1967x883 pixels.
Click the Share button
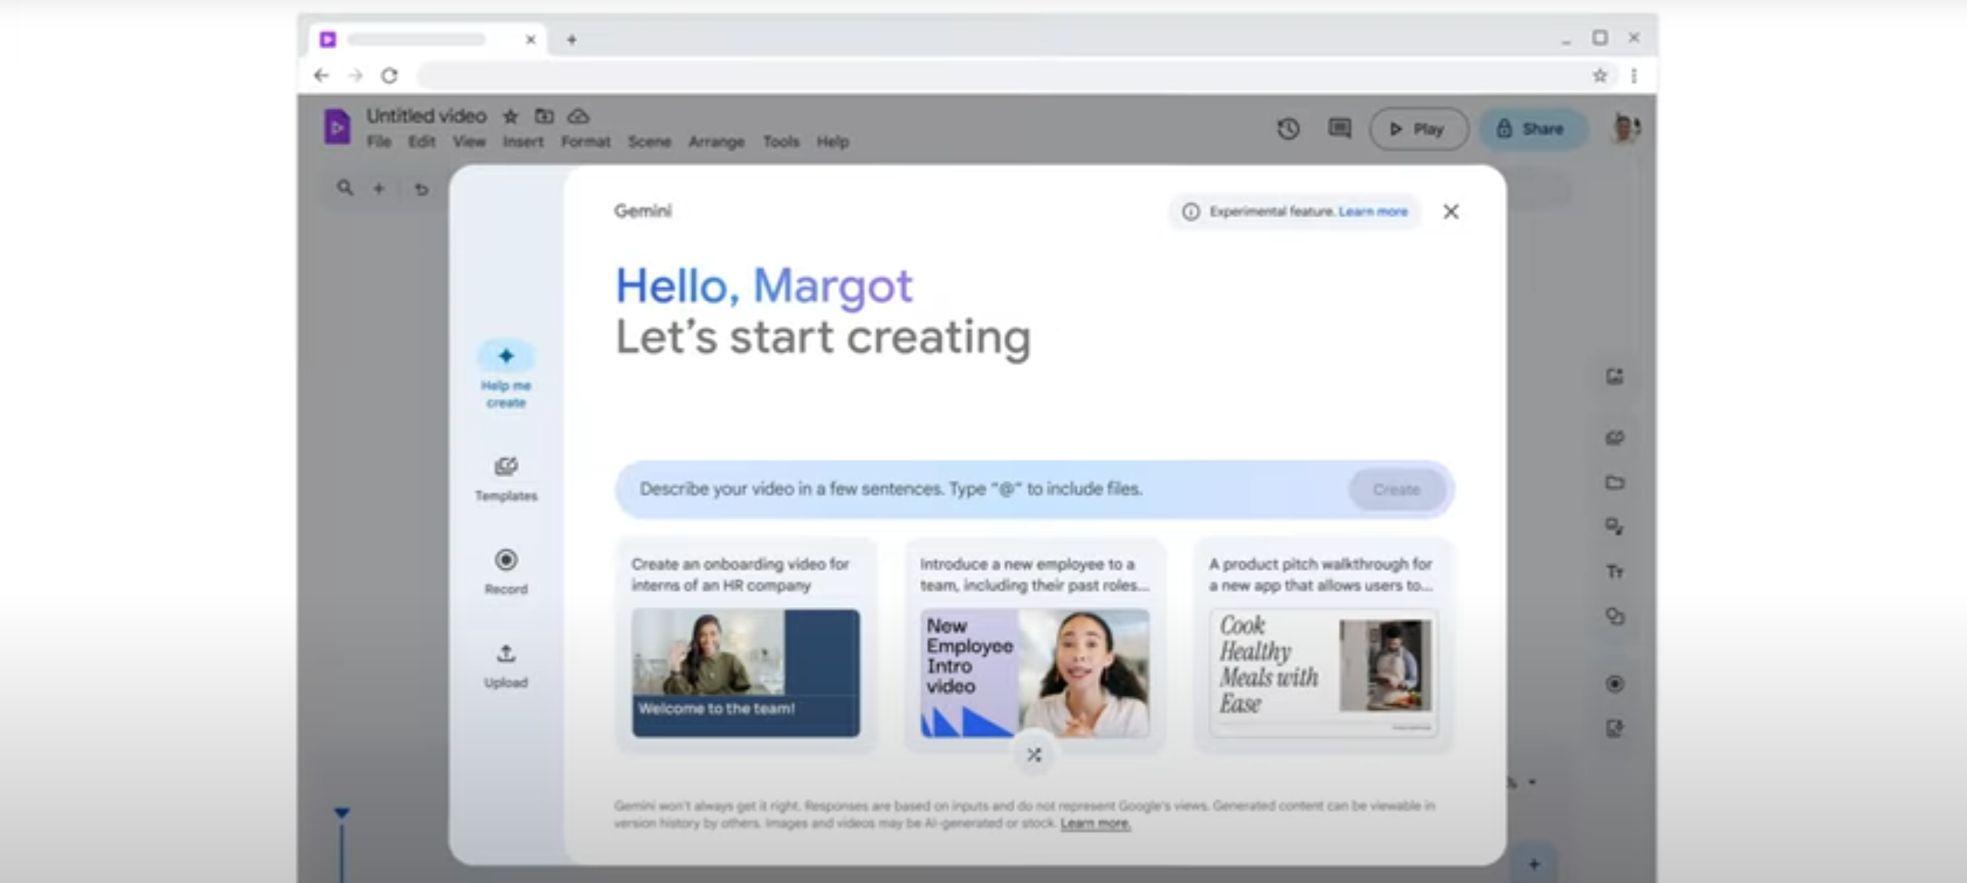(1532, 129)
